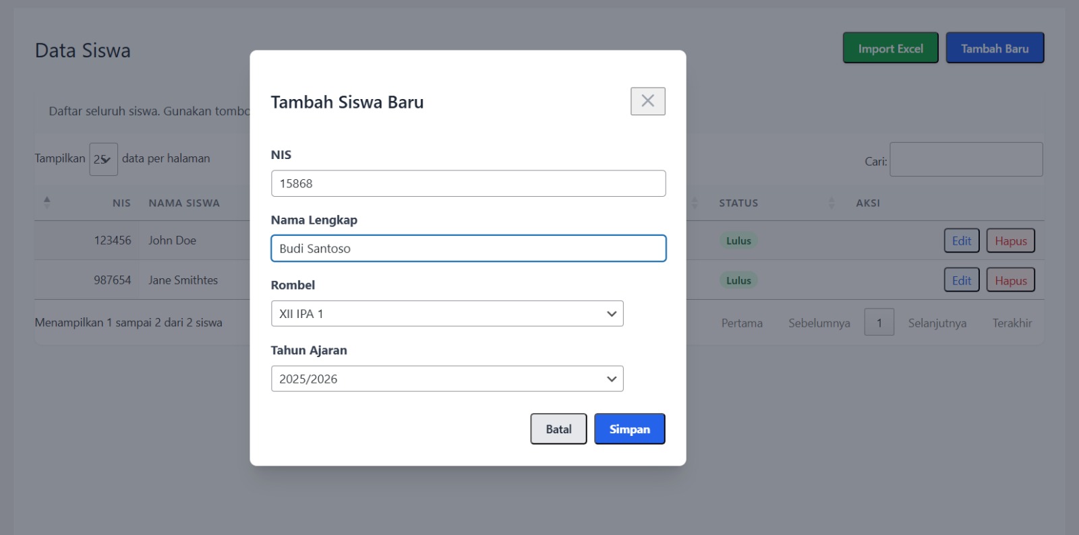
Task: Sort by the first column arrow icon
Action: click(47, 203)
